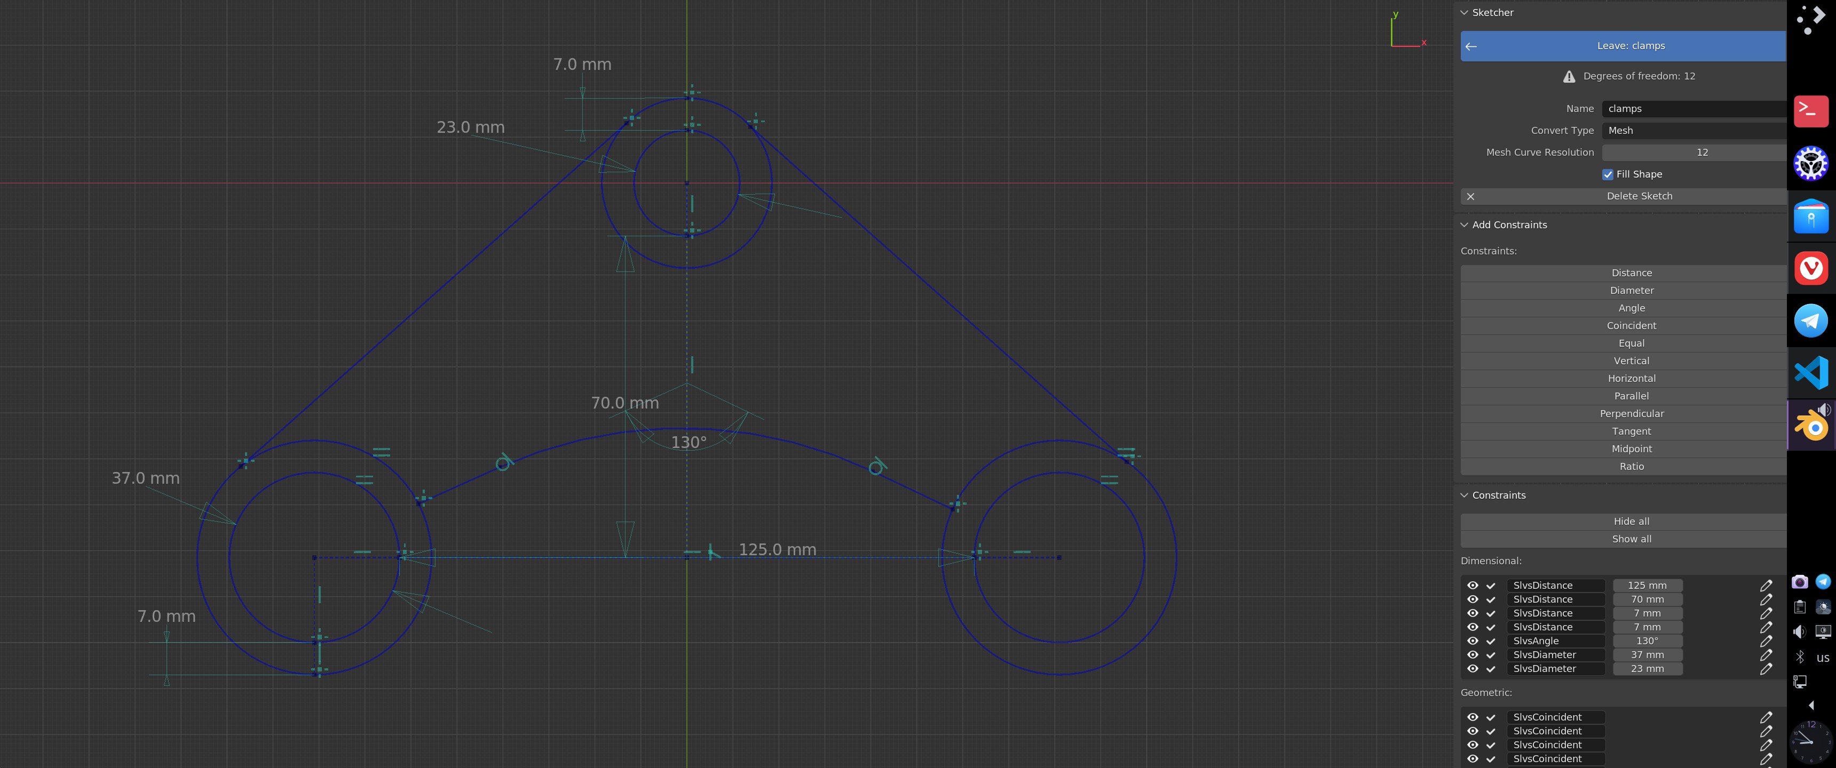Open the Vivaldi browser dock icon

tap(1811, 269)
